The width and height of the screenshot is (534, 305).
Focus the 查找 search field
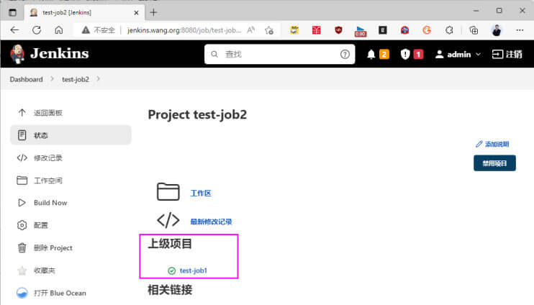279,54
